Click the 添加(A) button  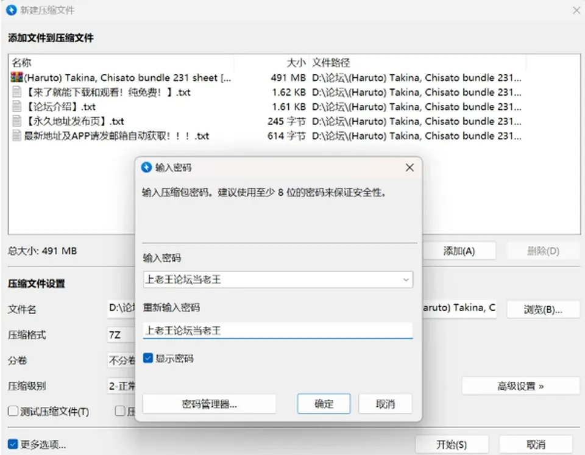point(459,251)
